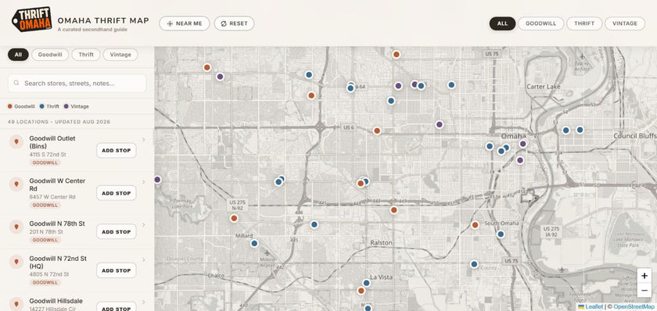Click the 8457 W Center Rd address

click(52, 197)
